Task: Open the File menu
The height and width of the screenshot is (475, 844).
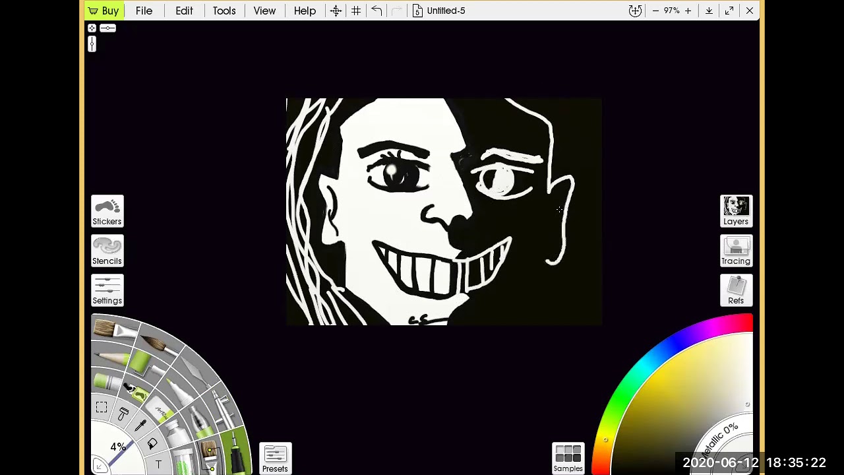Action: click(144, 11)
